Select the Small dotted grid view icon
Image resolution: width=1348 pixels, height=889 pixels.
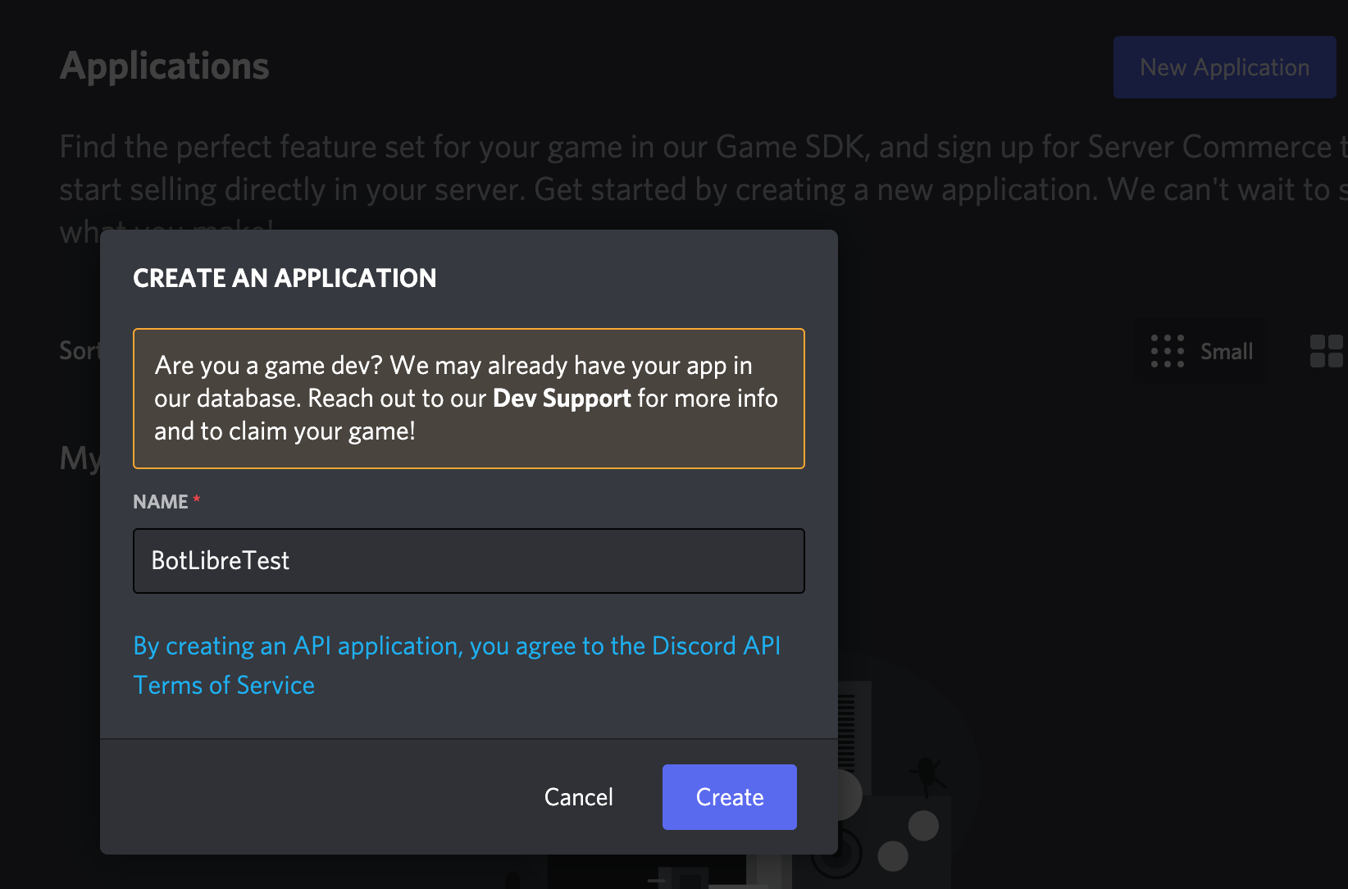[x=1168, y=351]
